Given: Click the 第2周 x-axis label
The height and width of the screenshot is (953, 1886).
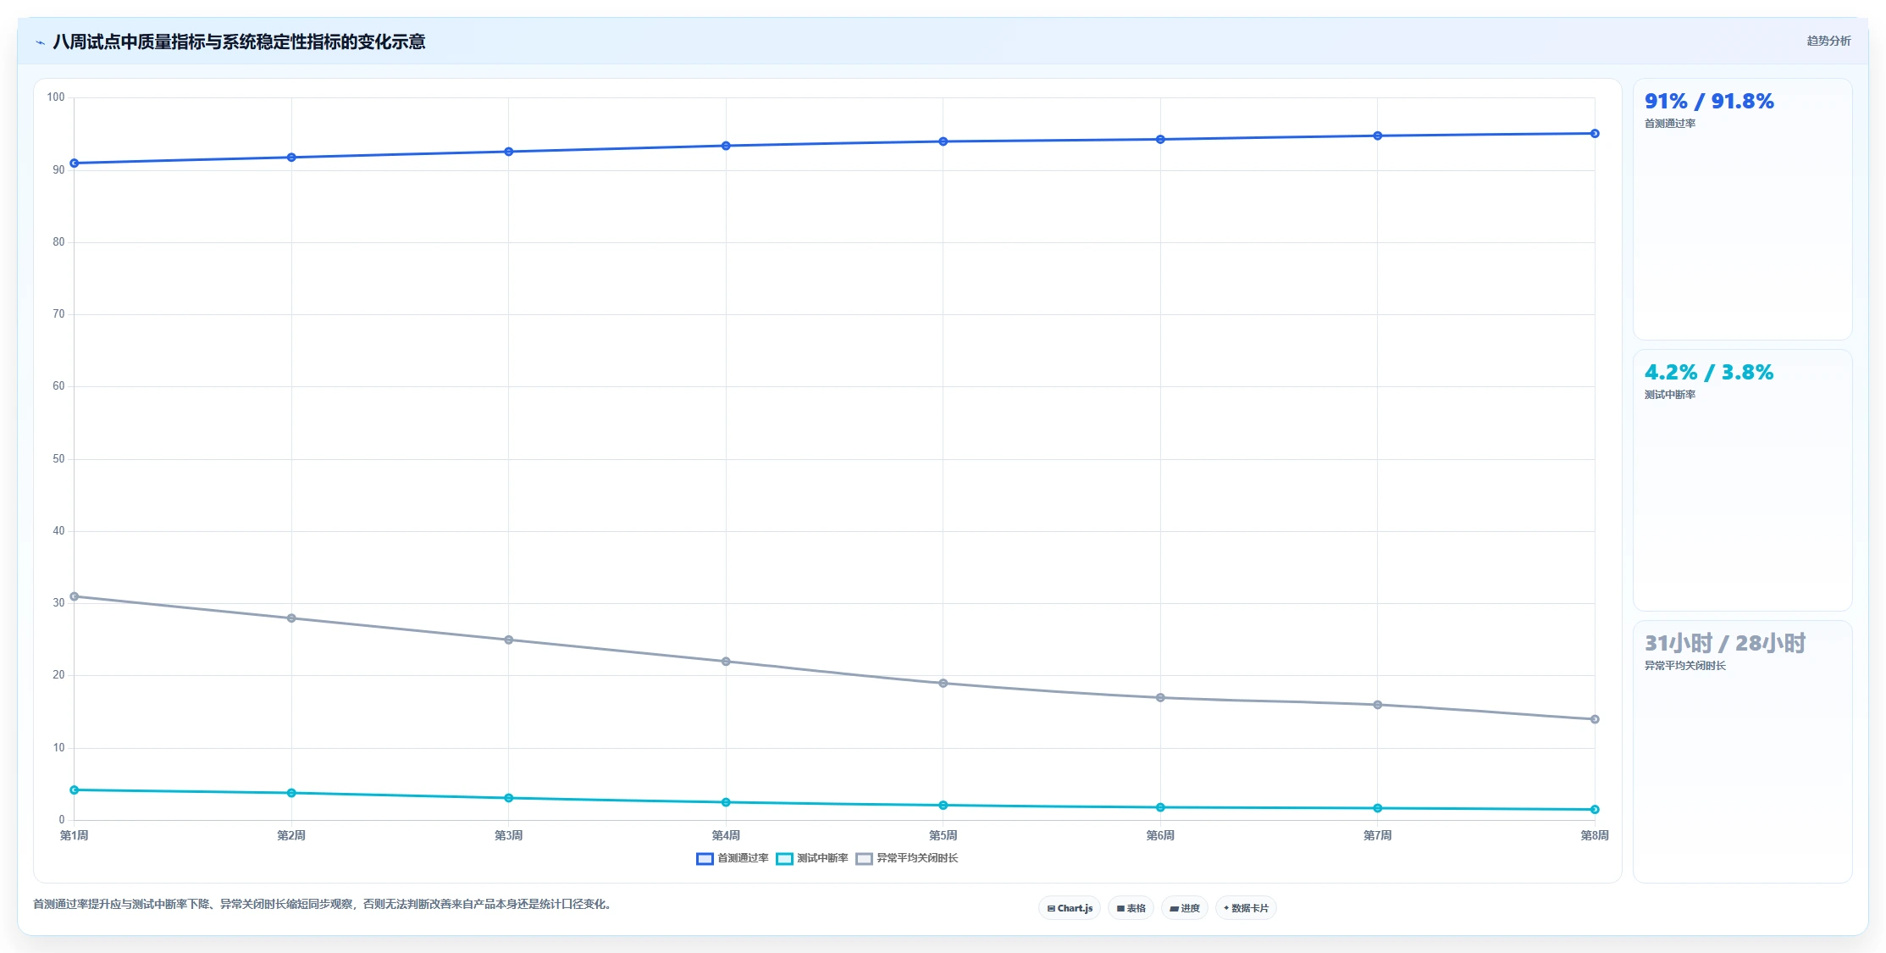Looking at the screenshot, I should [291, 835].
